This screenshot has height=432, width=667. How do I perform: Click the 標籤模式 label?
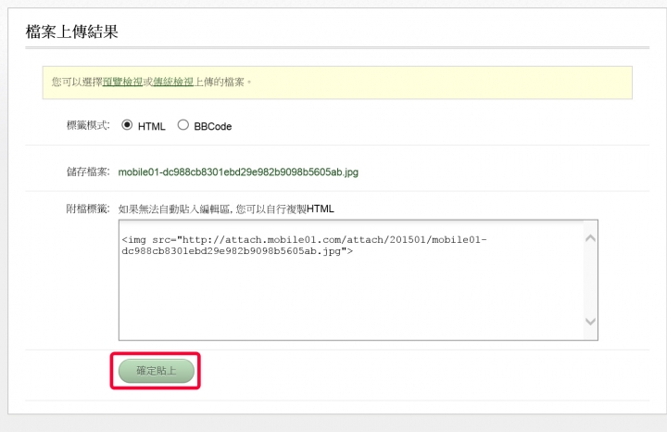click(88, 125)
